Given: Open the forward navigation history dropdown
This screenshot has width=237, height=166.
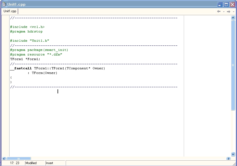Looking at the screenshot, I should (233, 12).
